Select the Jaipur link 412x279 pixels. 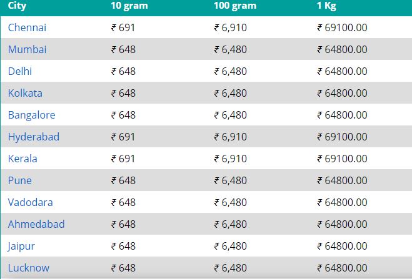click(21, 246)
